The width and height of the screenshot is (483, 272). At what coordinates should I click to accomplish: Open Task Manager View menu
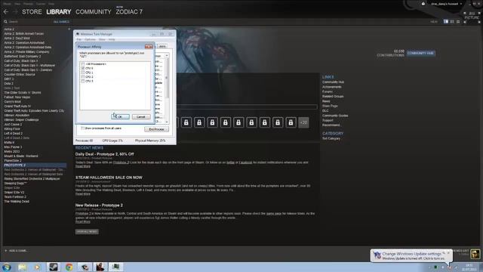pyautogui.click(x=102, y=39)
